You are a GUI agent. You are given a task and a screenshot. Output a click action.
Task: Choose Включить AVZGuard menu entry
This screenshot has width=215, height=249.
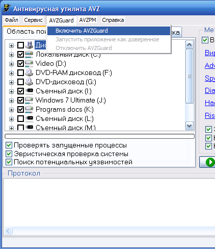(x=109, y=31)
